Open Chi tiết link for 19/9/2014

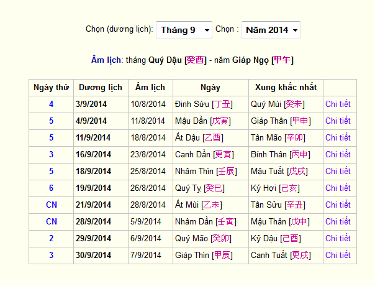(x=338, y=188)
